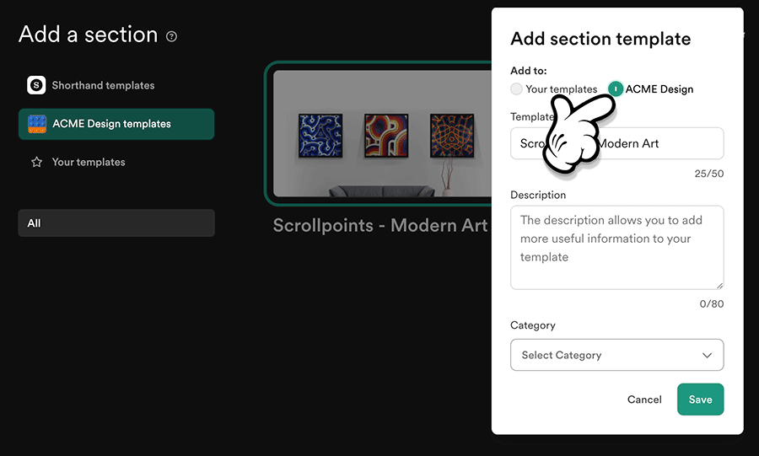Save the section template
Screen dimensions: 759x456
click(700, 400)
